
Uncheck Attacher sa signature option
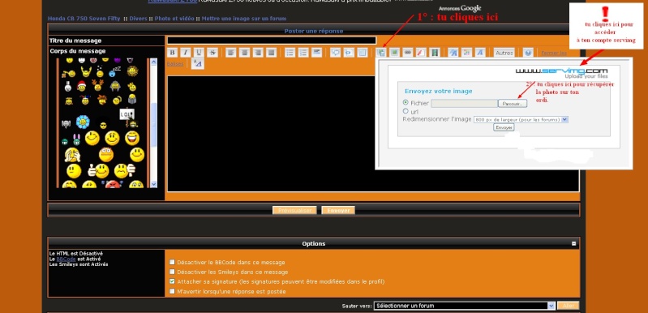click(172, 281)
